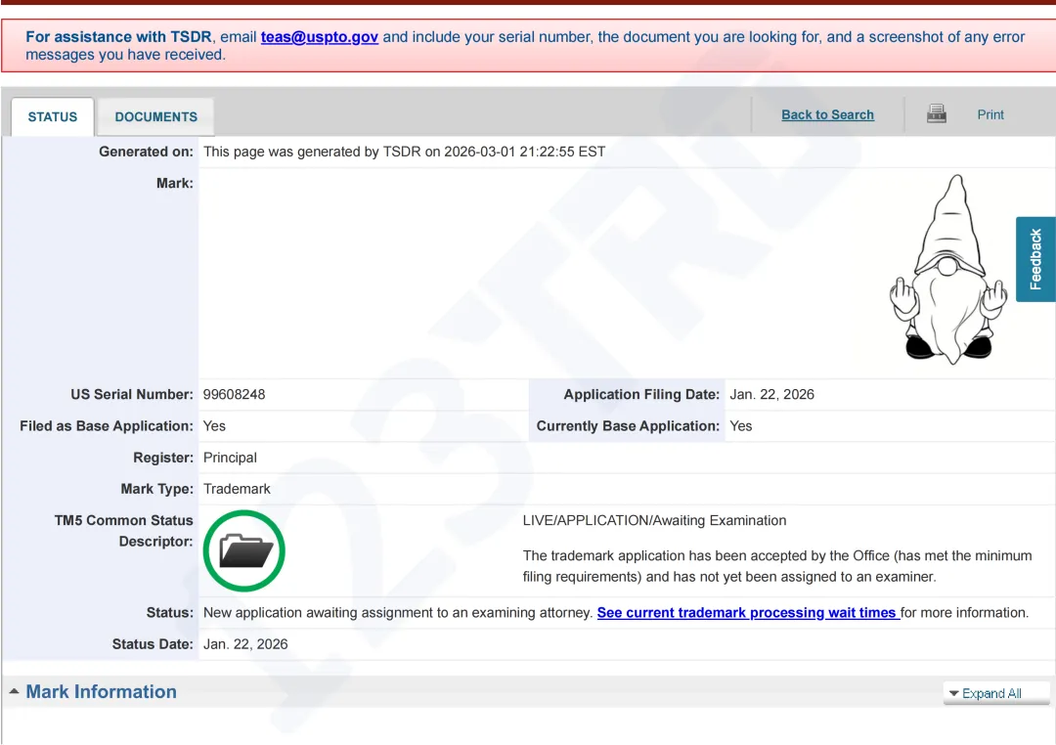Screen dimensions: 1056x745
Task: Open the Feedback side tab
Action: (1035, 259)
